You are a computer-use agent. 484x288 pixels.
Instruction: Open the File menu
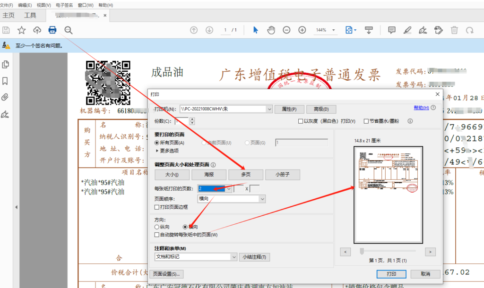tap(7, 5)
